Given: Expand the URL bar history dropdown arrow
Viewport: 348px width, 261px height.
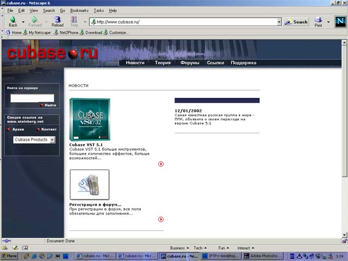Looking at the screenshot, I should [279, 22].
